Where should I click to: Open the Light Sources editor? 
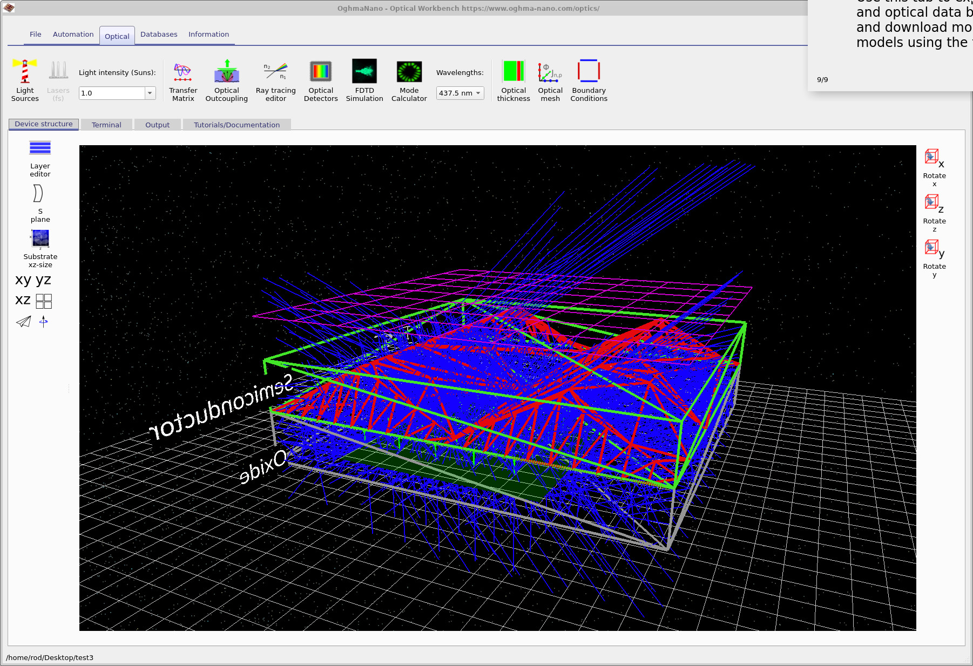[x=24, y=81]
